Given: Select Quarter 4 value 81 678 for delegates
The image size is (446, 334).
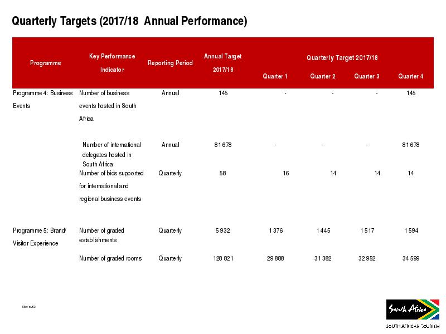Looking at the screenshot, I should click(x=411, y=145).
